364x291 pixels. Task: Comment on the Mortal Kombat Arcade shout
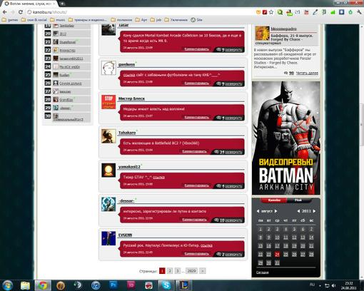point(197,49)
